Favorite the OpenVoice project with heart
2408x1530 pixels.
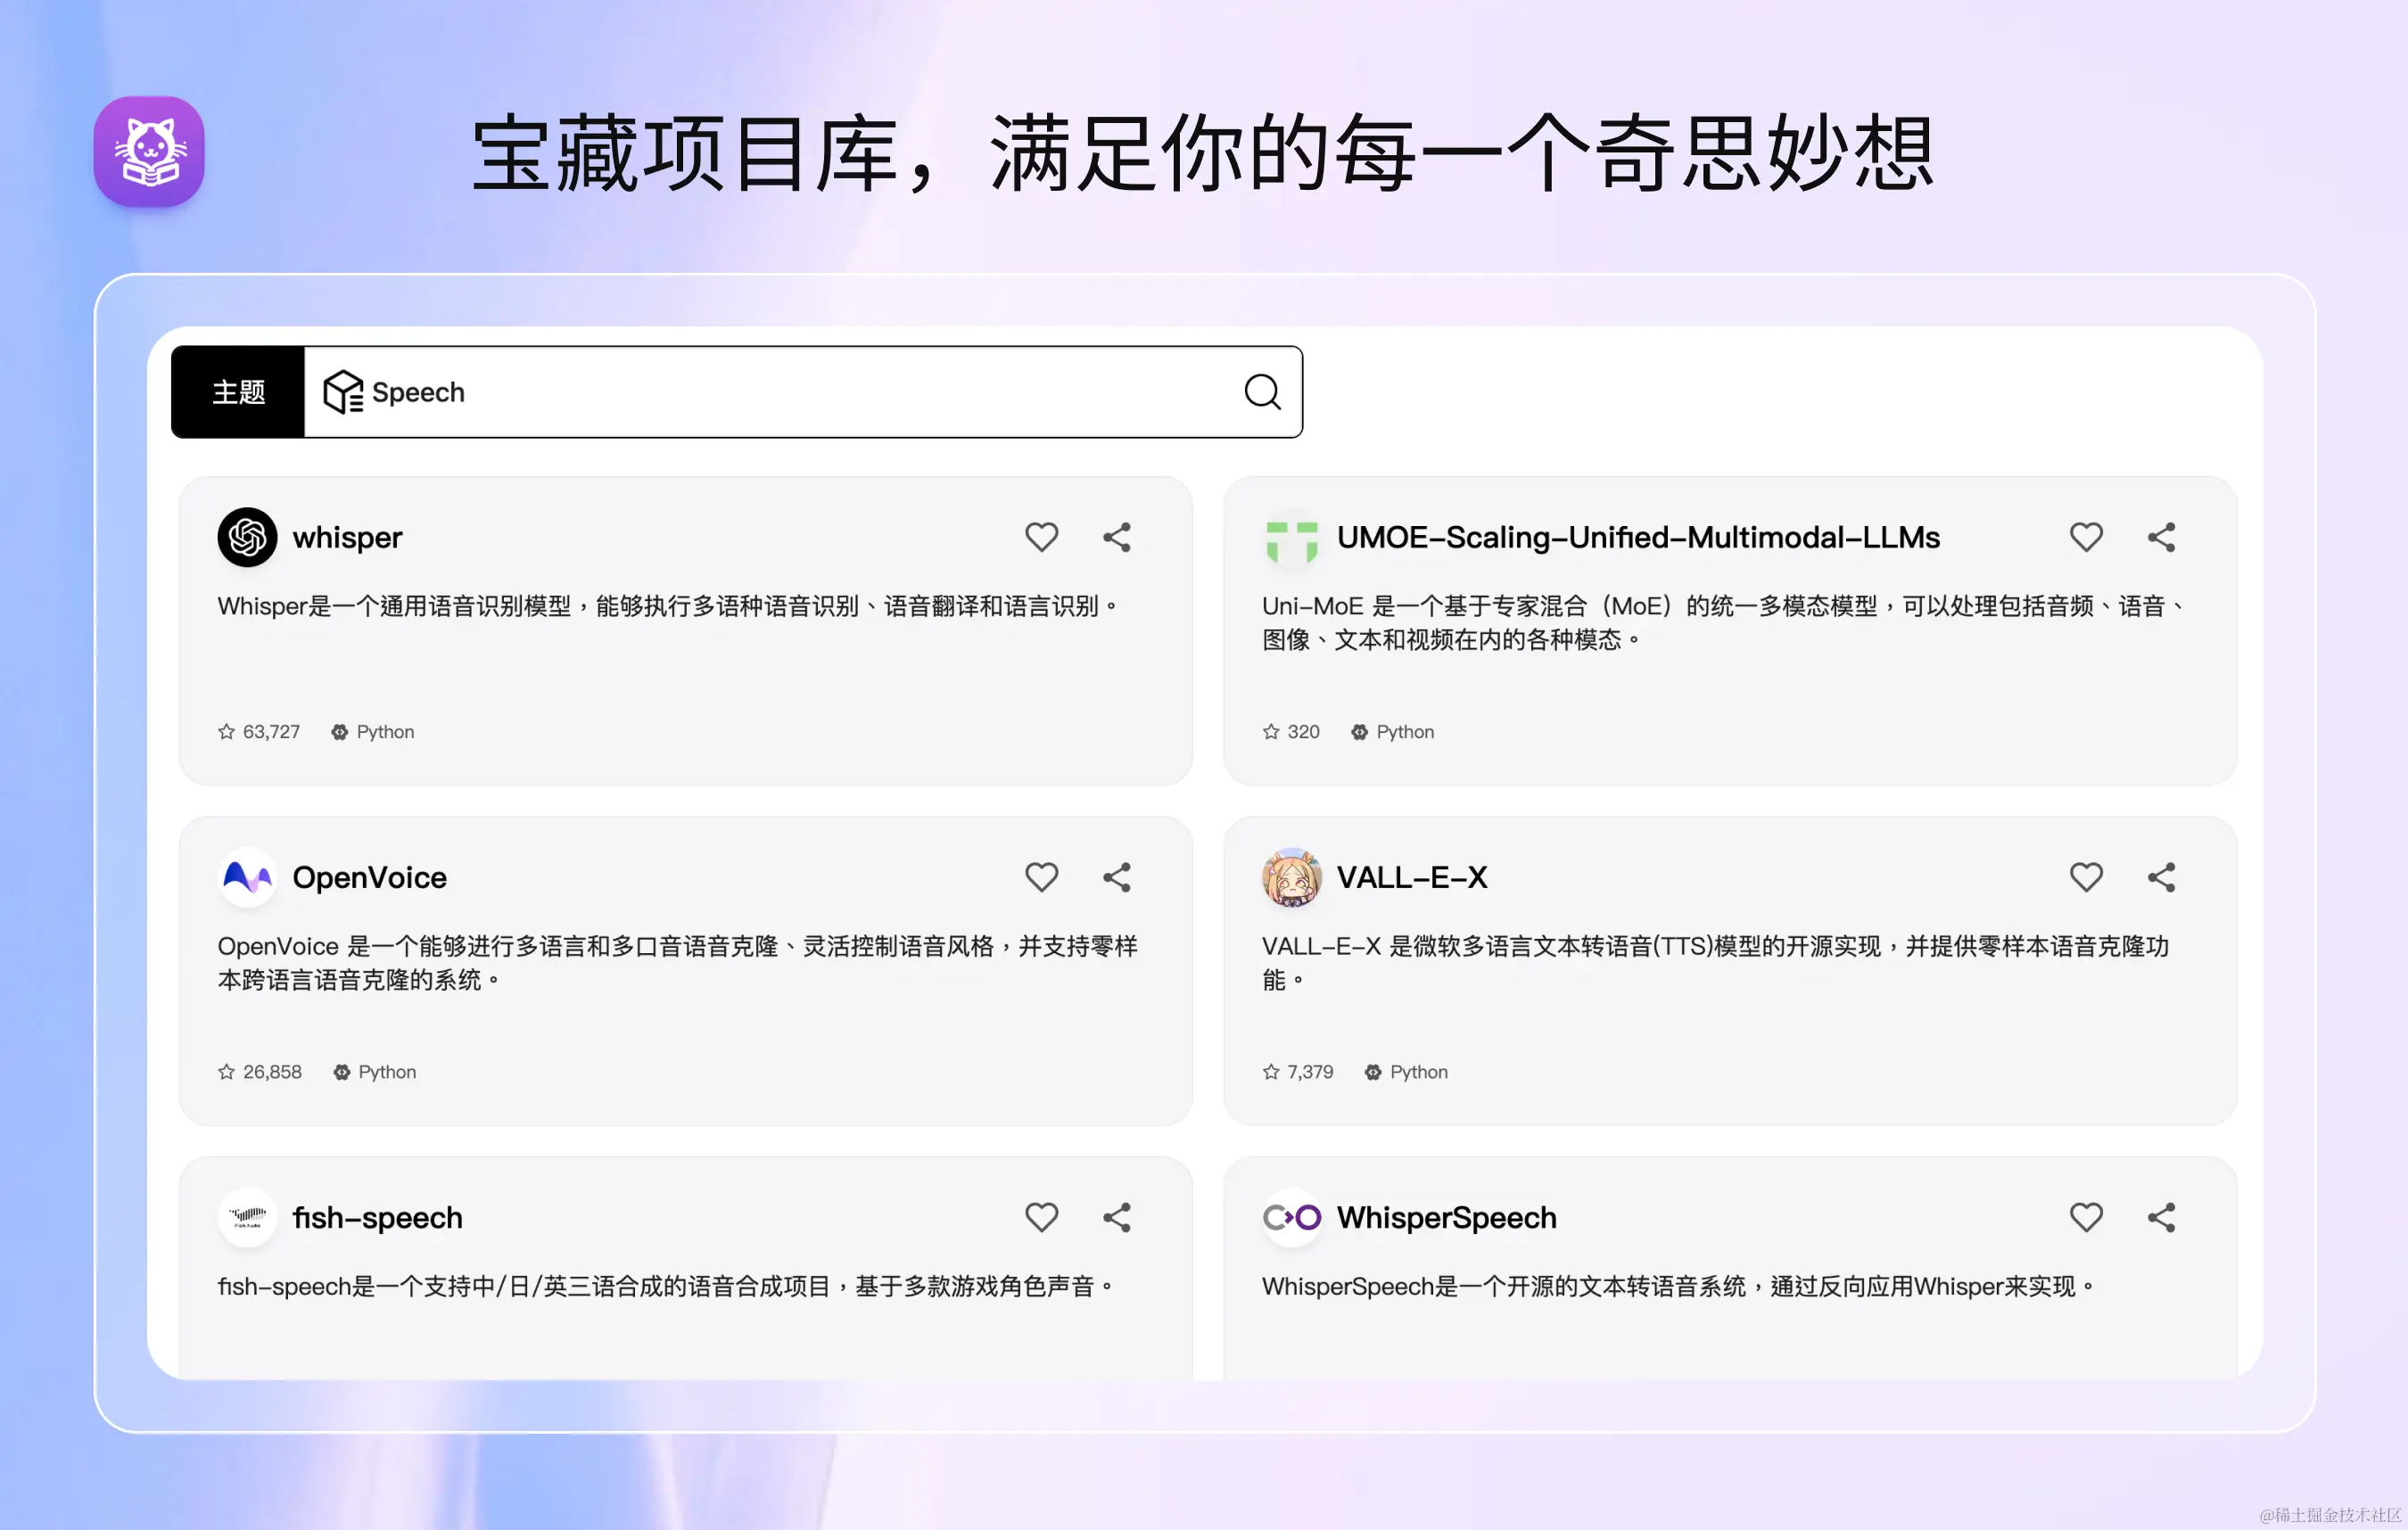click(1041, 877)
